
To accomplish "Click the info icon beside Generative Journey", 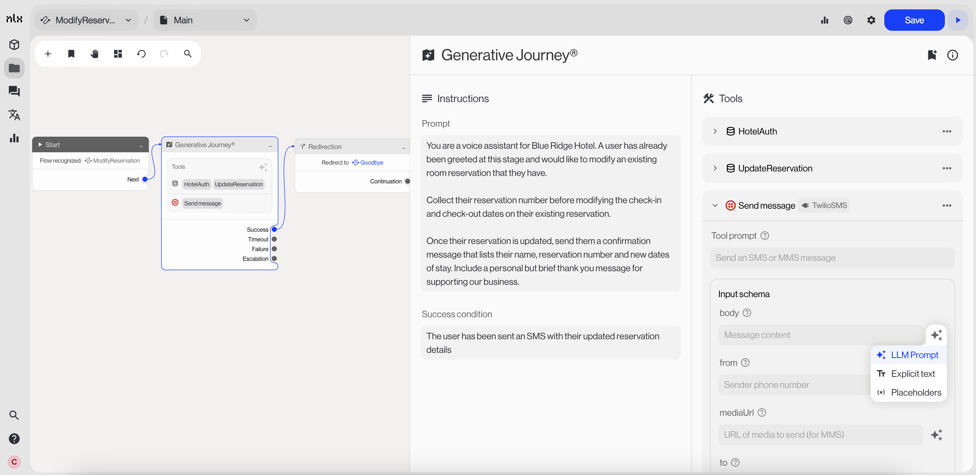I will click(952, 55).
